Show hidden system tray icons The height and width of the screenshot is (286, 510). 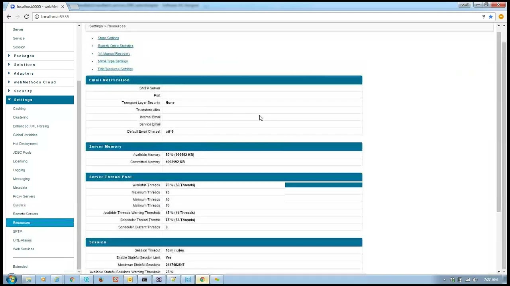(x=445, y=280)
